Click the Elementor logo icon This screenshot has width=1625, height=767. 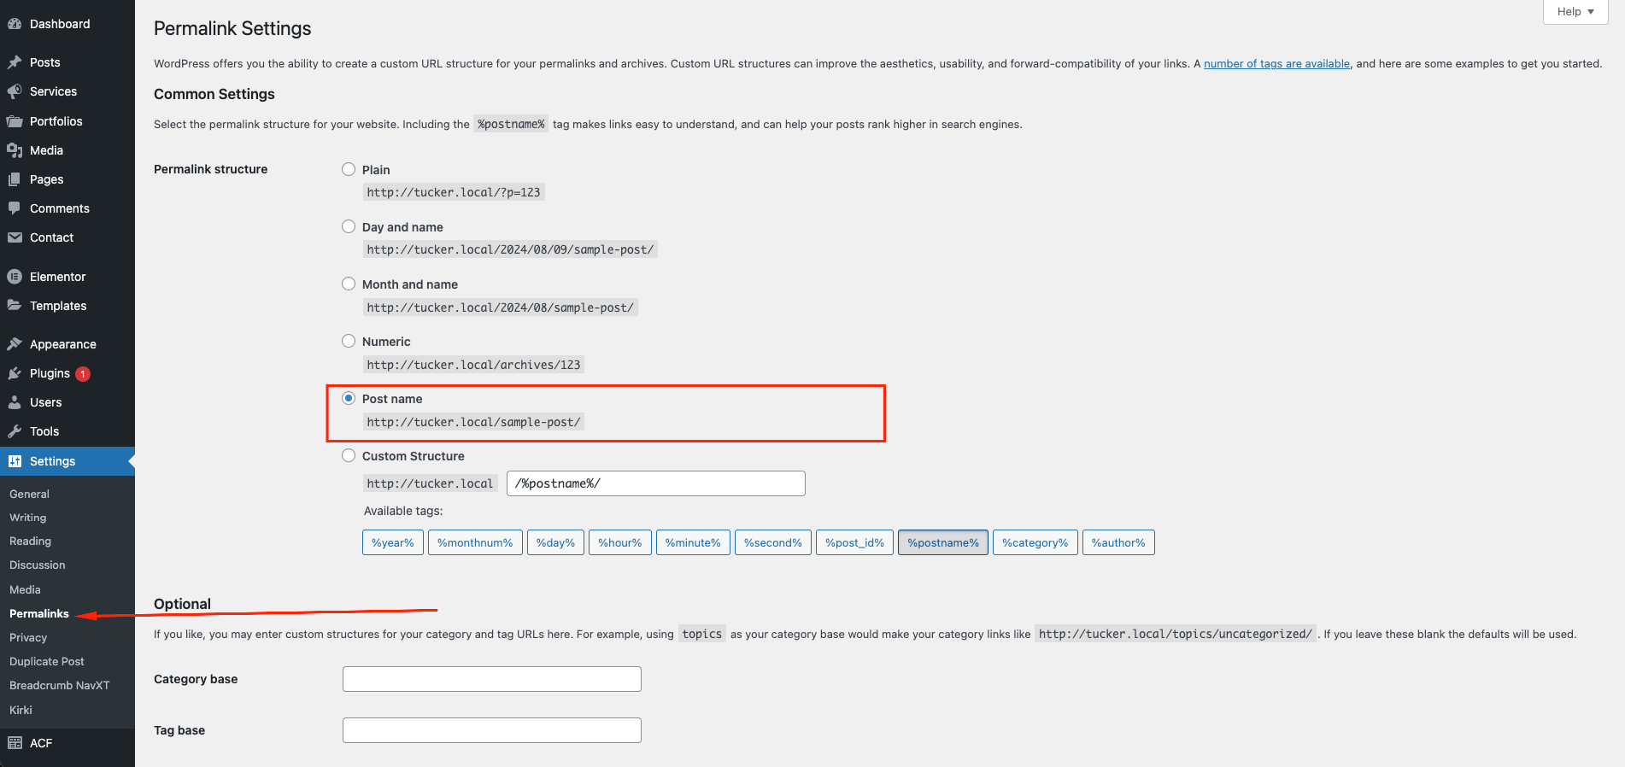[x=15, y=277]
